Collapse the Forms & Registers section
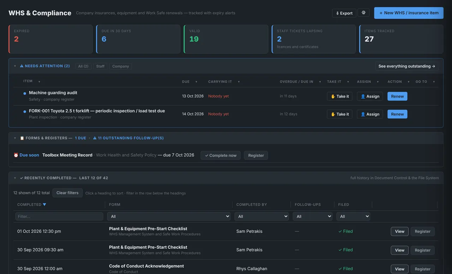Viewport: 452px width, 274px height. coord(15,138)
